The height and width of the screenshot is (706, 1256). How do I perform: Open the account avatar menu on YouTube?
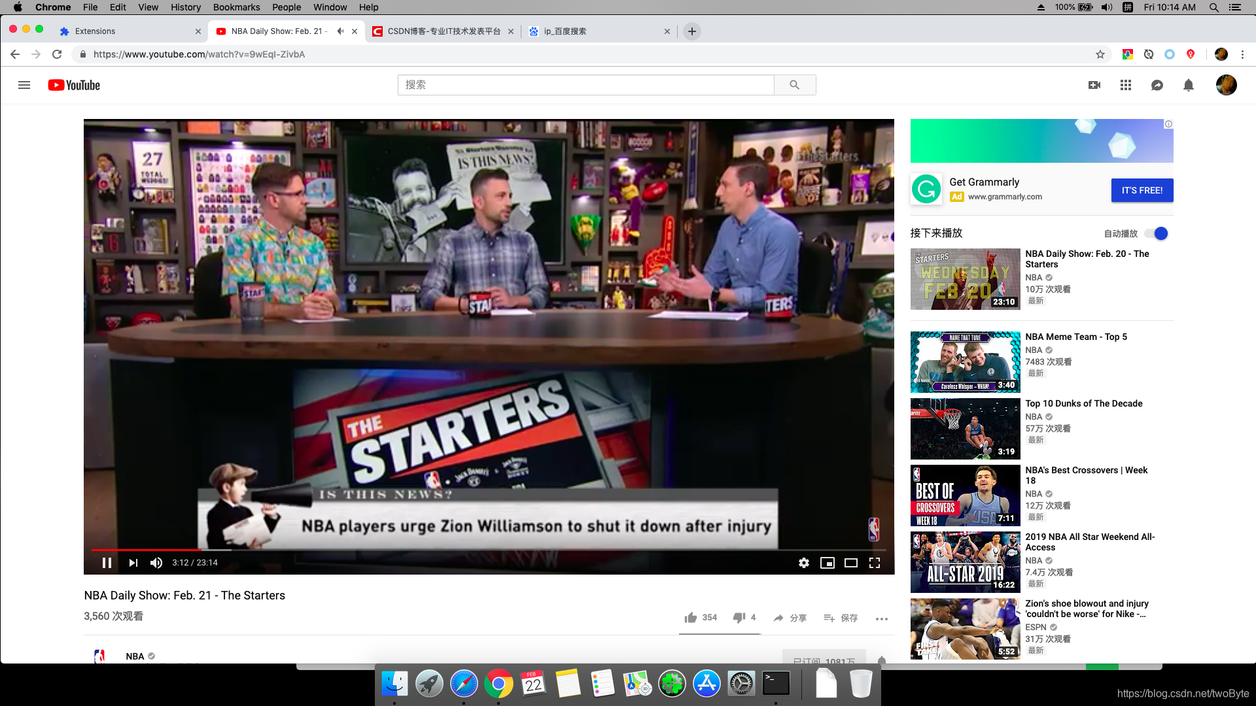[1226, 85]
